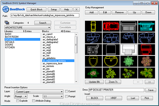Viewport: 159px width, 106px height.
Task: Select the BASIC library
Action: [x=22, y=34]
